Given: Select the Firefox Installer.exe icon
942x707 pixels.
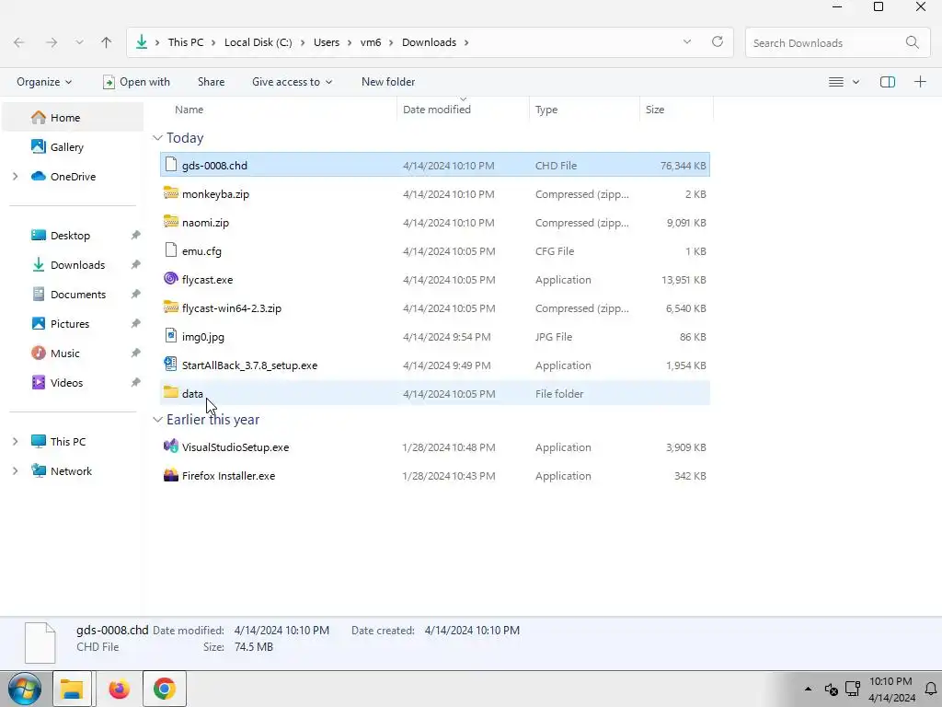Looking at the screenshot, I should (171, 475).
